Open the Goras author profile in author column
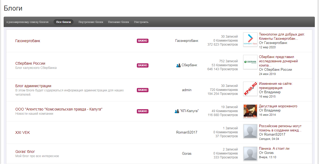 coord(187,153)
